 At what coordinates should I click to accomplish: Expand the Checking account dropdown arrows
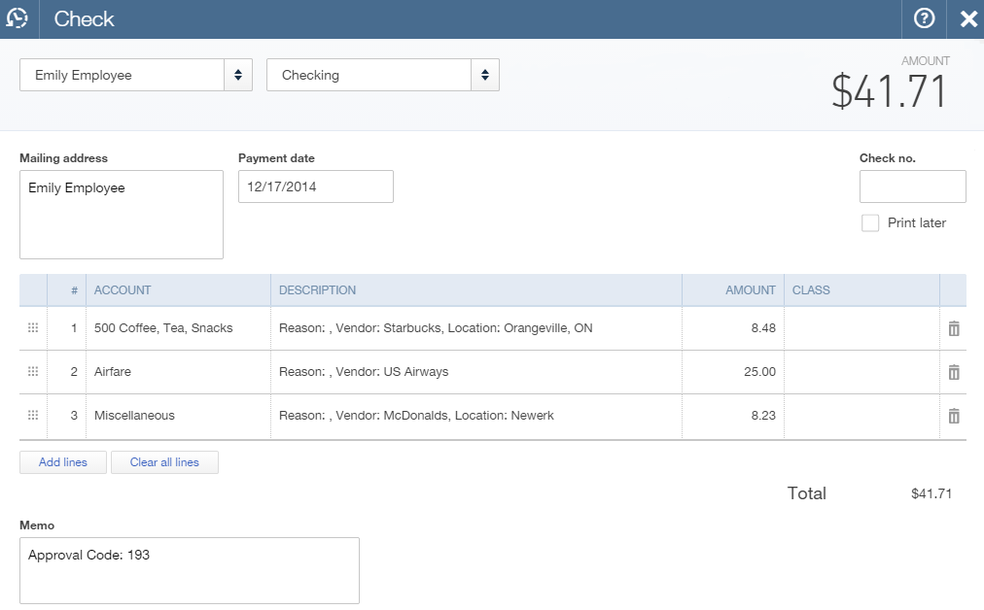(x=485, y=75)
